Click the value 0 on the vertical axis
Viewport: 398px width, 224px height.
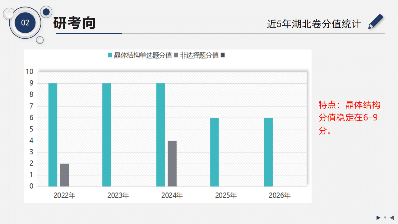[x=31, y=186]
